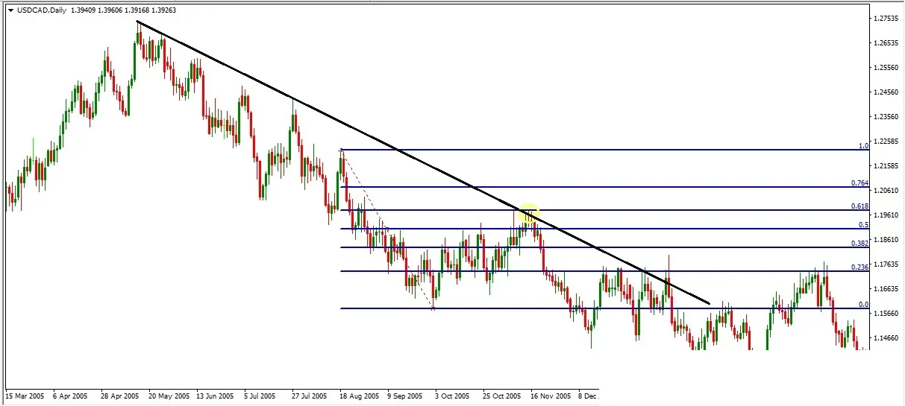The image size is (905, 406).
Task: Click the 27 Jul 2005 date label
Action: click(310, 396)
